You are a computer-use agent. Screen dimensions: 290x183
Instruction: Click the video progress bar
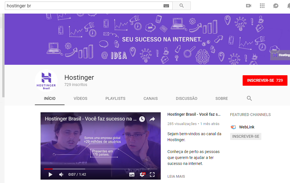coord(100,169)
